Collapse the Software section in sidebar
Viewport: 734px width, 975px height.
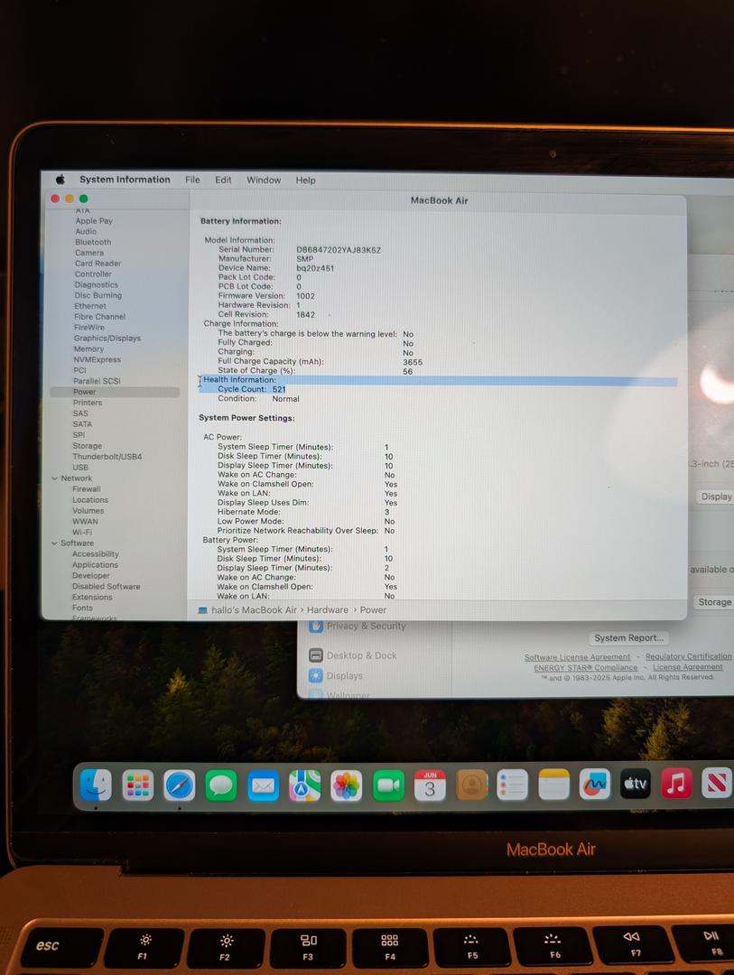pyautogui.click(x=55, y=543)
